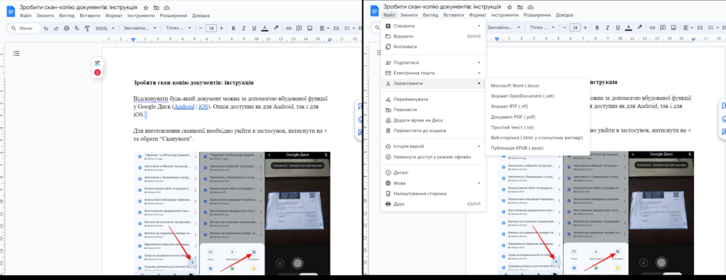The image size is (726, 280).
Task: Open Google Docs home icon in left window
Action: click(x=10, y=11)
